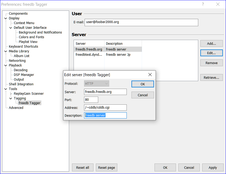
Task: Click the Description column header
Action: pos(123,43)
